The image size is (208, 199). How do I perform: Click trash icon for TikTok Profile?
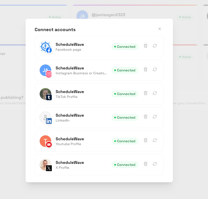(146, 93)
